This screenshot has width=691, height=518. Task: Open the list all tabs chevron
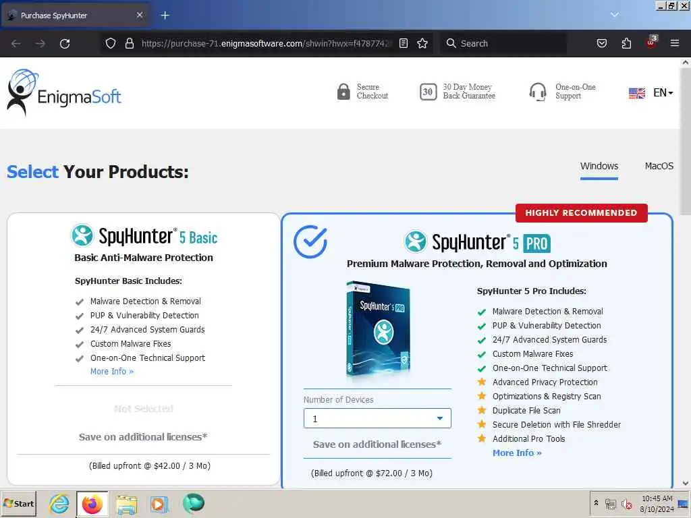[x=614, y=15]
